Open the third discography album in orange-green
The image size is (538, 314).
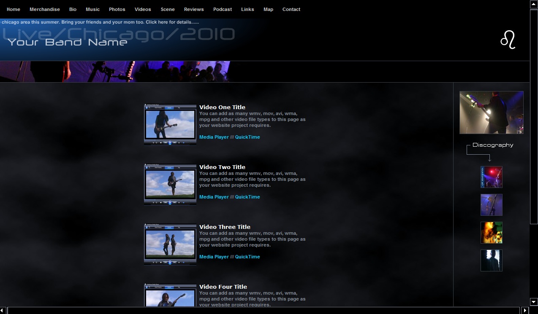[492, 233]
